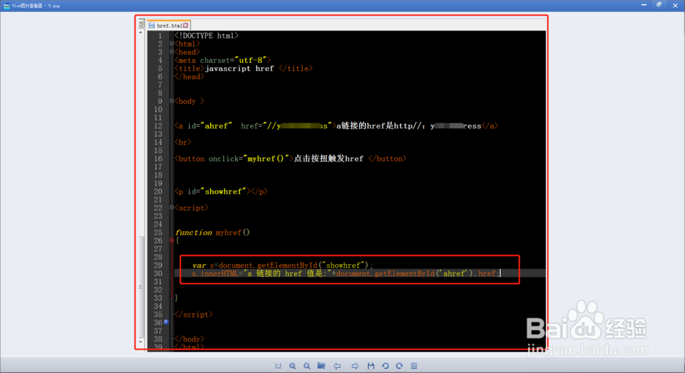Click the closing '</head>' tag on line 6

coord(189,77)
